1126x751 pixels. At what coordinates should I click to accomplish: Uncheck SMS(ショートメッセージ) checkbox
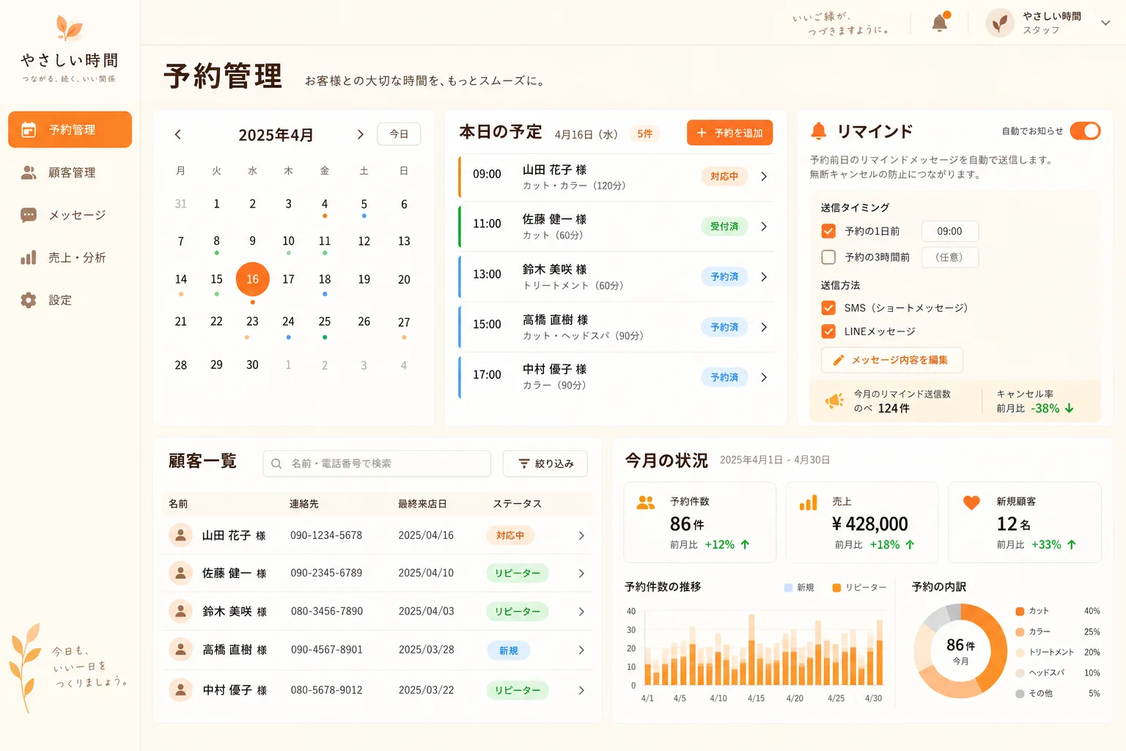tap(828, 308)
